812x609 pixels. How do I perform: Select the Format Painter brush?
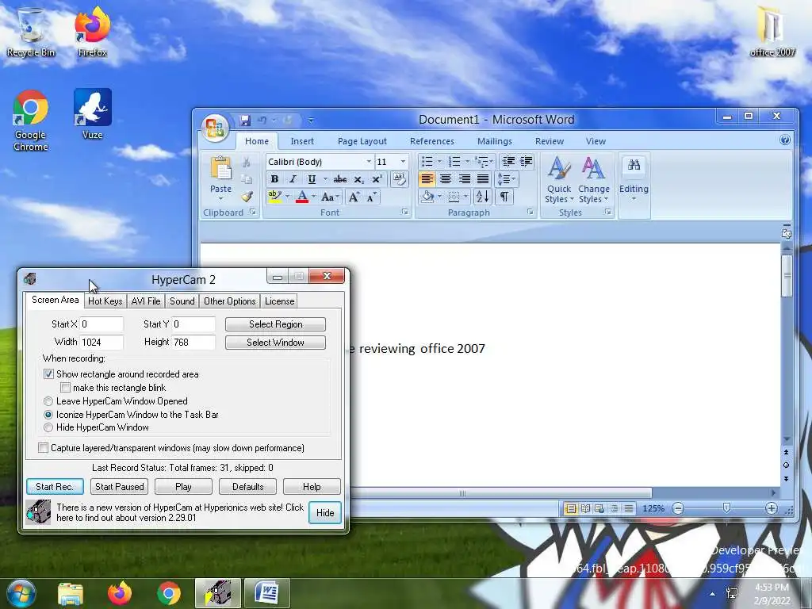pyautogui.click(x=247, y=197)
